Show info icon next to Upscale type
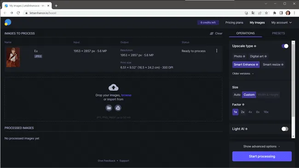The image size is (299, 168). 255,46
